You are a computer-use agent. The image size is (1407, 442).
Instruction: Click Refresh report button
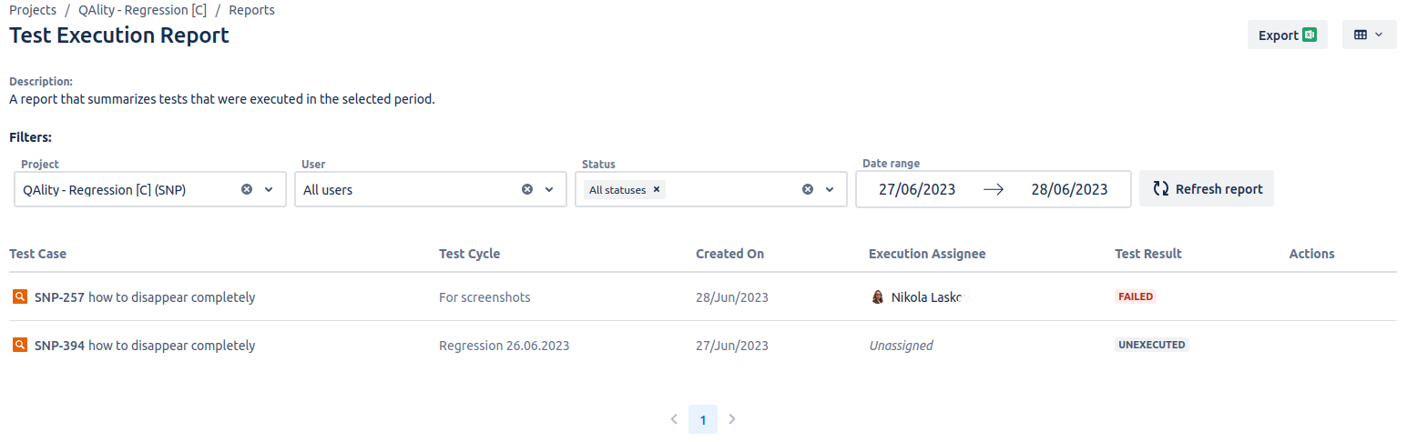[x=1207, y=188]
